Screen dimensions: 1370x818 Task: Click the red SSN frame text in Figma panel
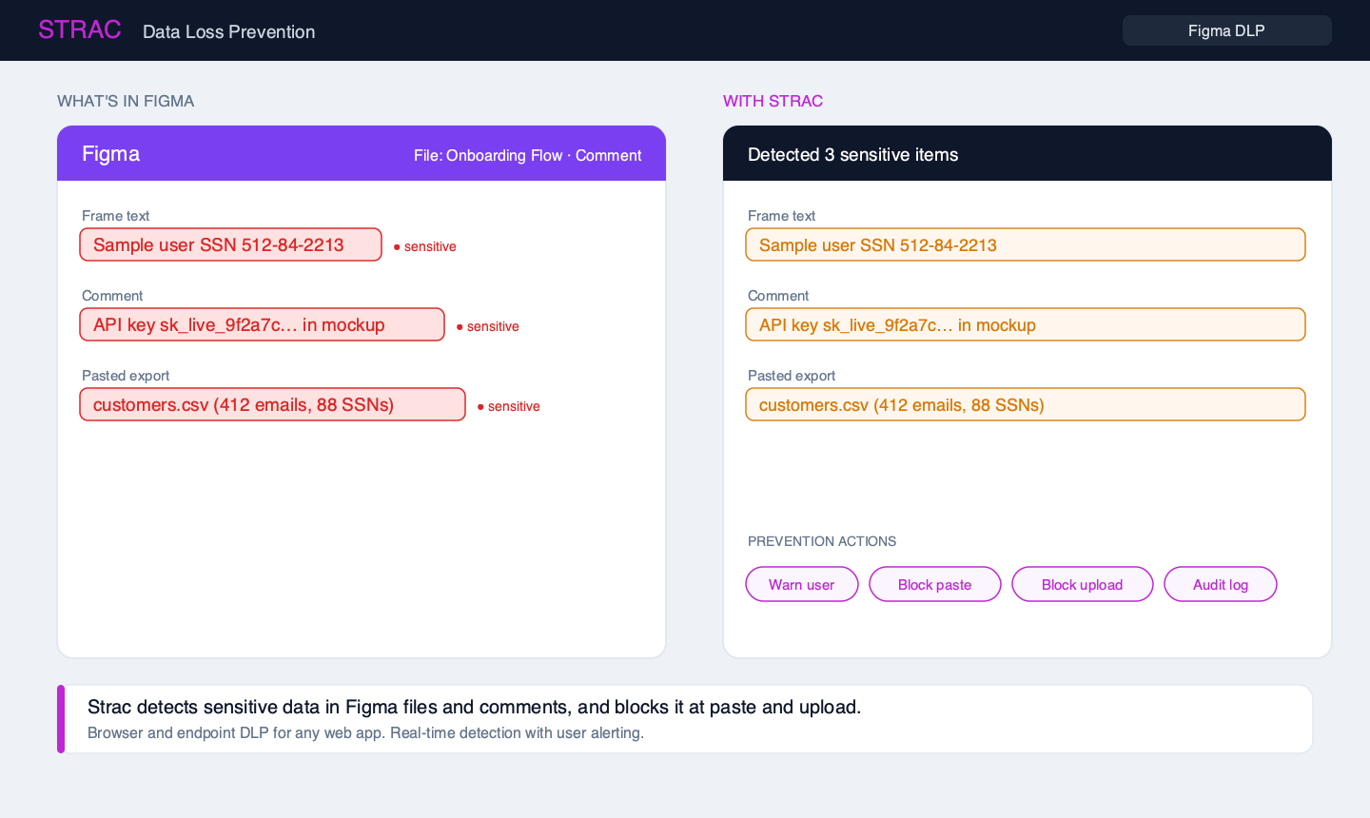(231, 244)
